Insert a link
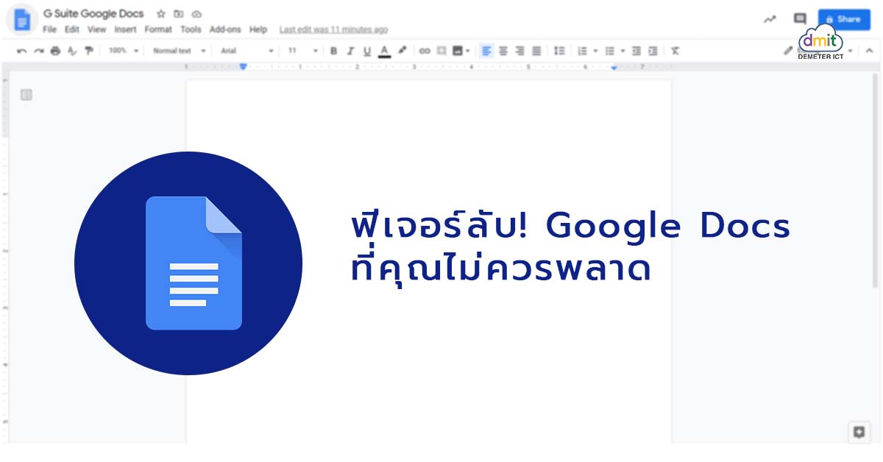 pos(425,51)
